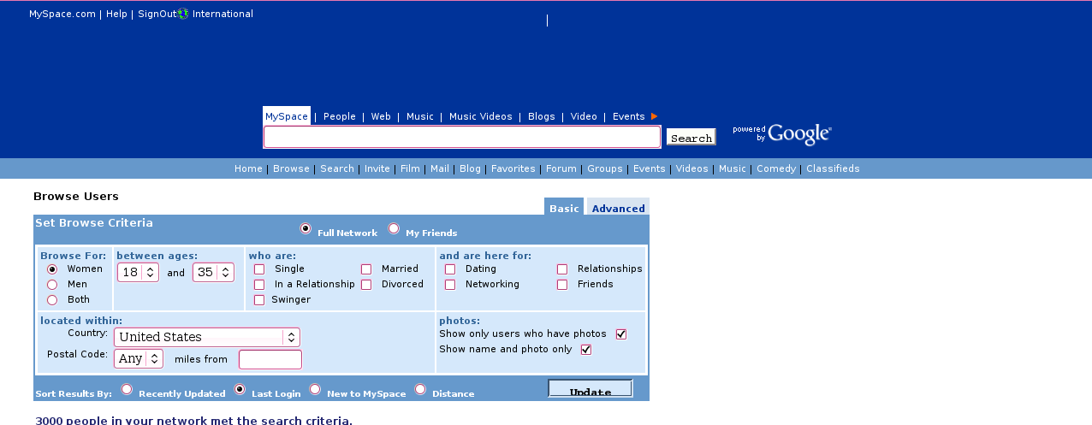Viewport: 1092px width, 425px height.
Task: Sort results by Last Login
Action: (x=240, y=389)
